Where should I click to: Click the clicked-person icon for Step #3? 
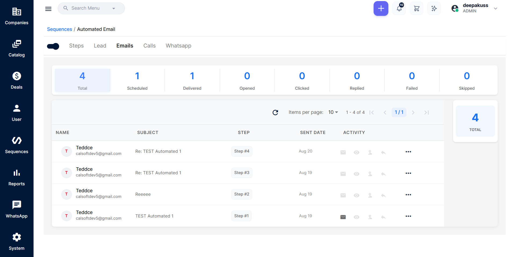(370, 174)
